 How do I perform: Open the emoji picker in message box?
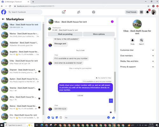[x=108, y=117]
